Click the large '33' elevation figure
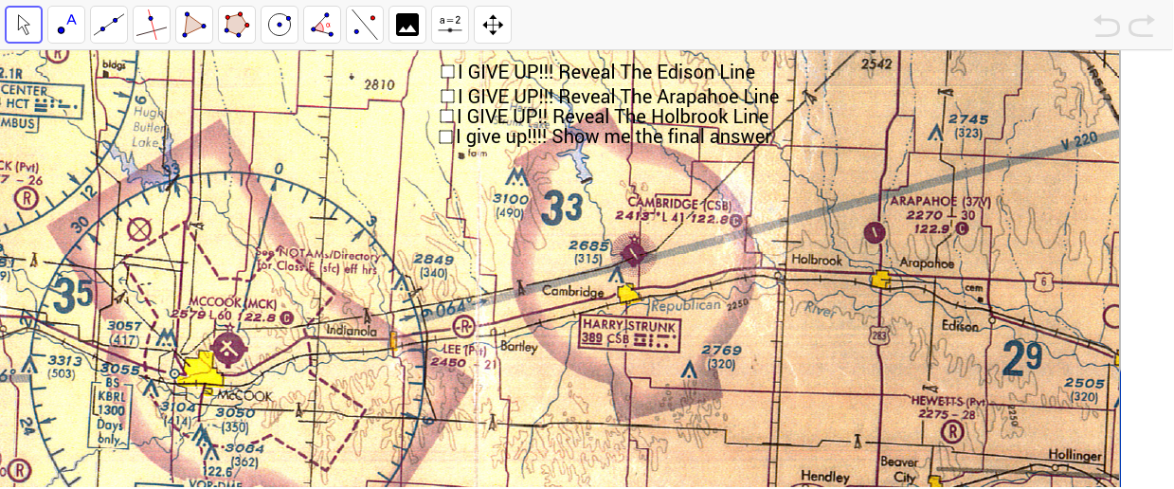The width and height of the screenshot is (1174, 489). point(565,207)
